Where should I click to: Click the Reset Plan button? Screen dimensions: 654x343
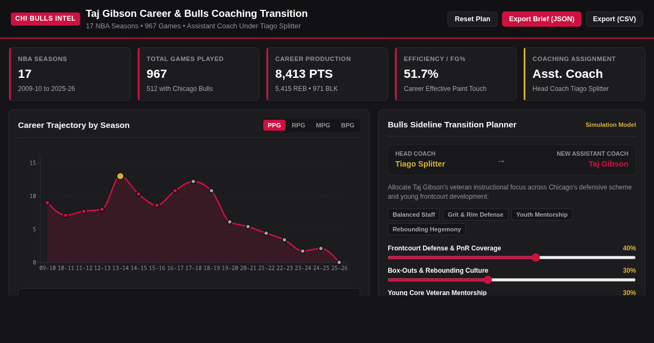(473, 19)
